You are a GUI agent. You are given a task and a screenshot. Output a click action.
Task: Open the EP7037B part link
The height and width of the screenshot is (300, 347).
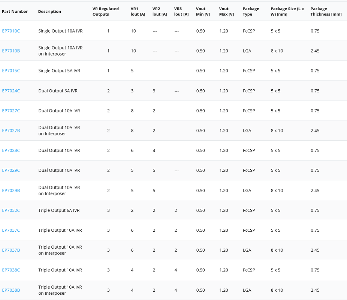pos(11,250)
